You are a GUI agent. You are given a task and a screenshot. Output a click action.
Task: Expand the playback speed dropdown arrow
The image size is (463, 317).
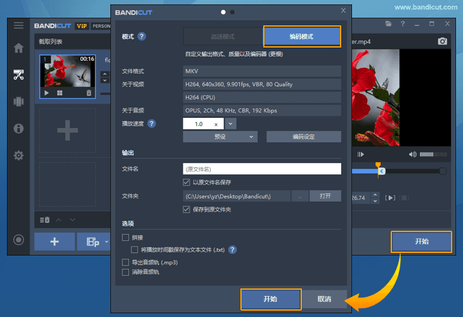pyautogui.click(x=230, y=124)
